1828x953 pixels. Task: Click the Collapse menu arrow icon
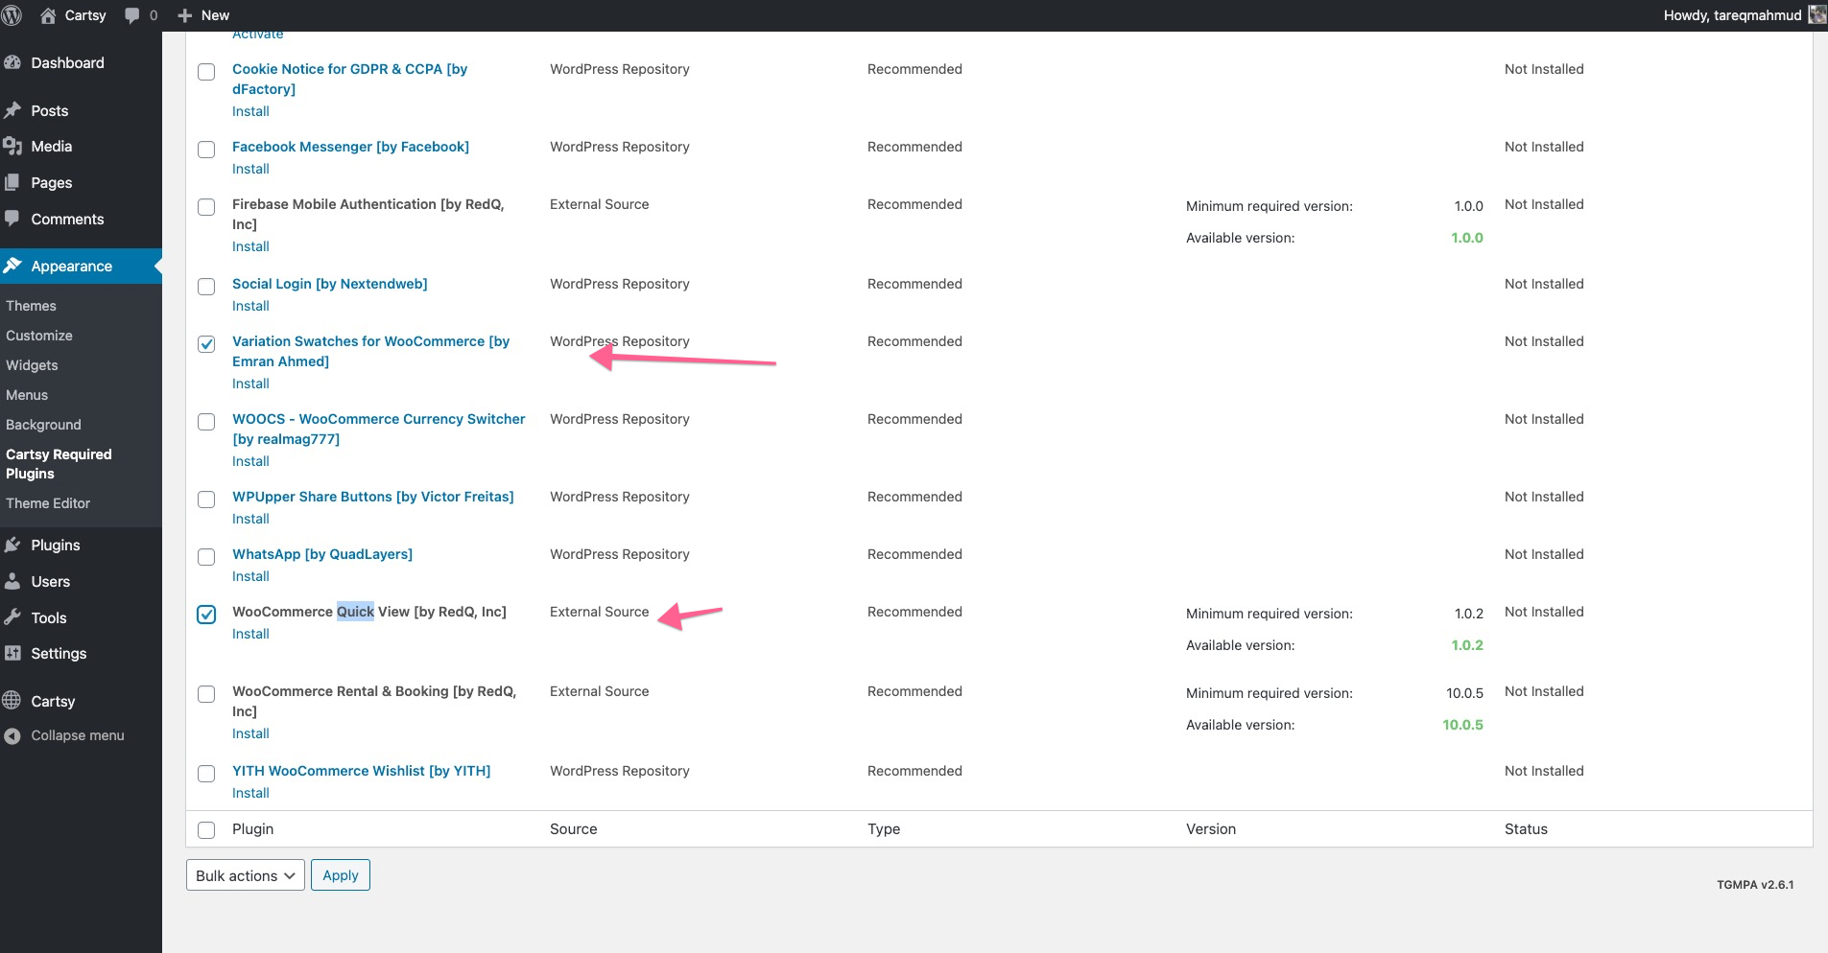(12, 735)
